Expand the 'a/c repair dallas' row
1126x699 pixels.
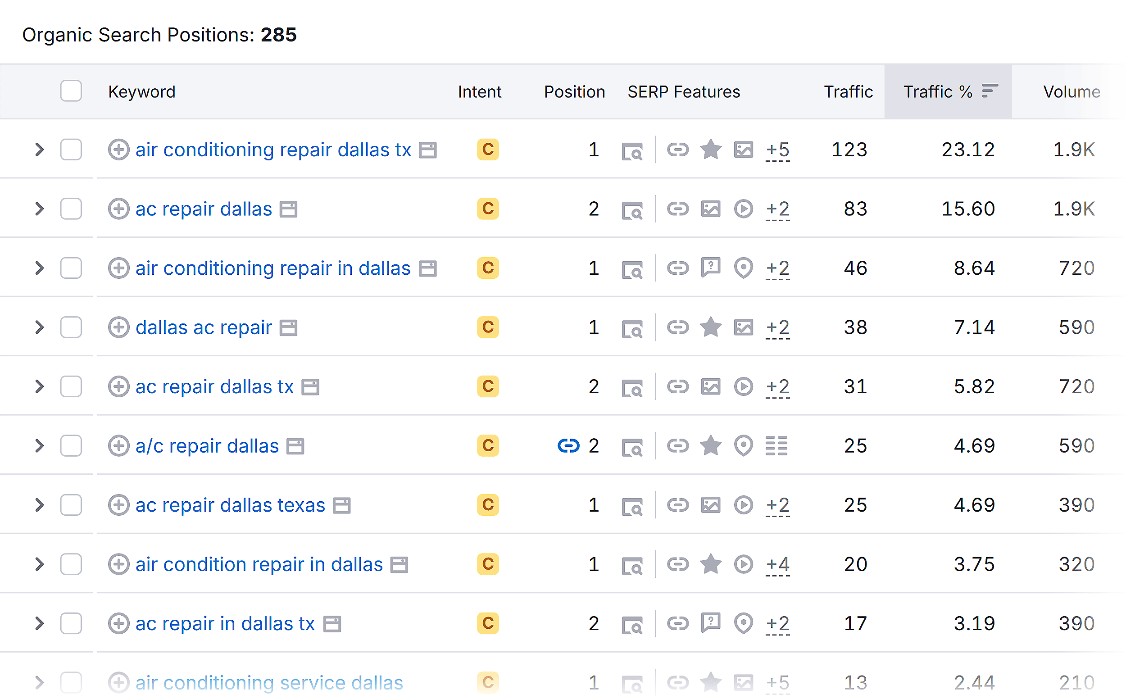(x=40, y=446)
